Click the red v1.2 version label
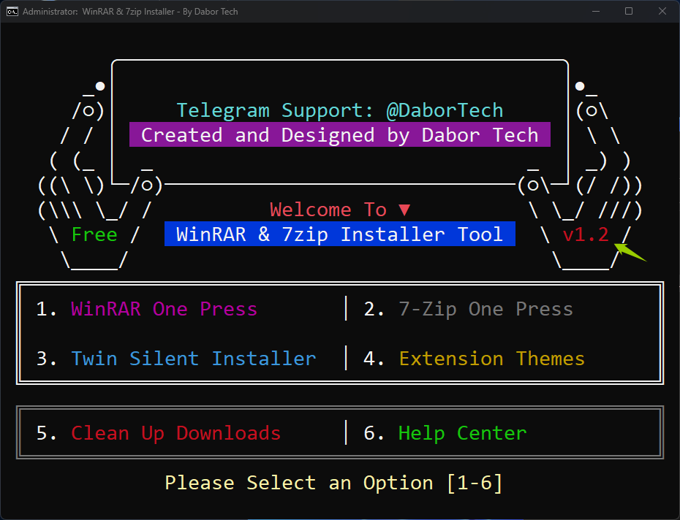Viewport: 680px width, 520px height. pos(585,234)
